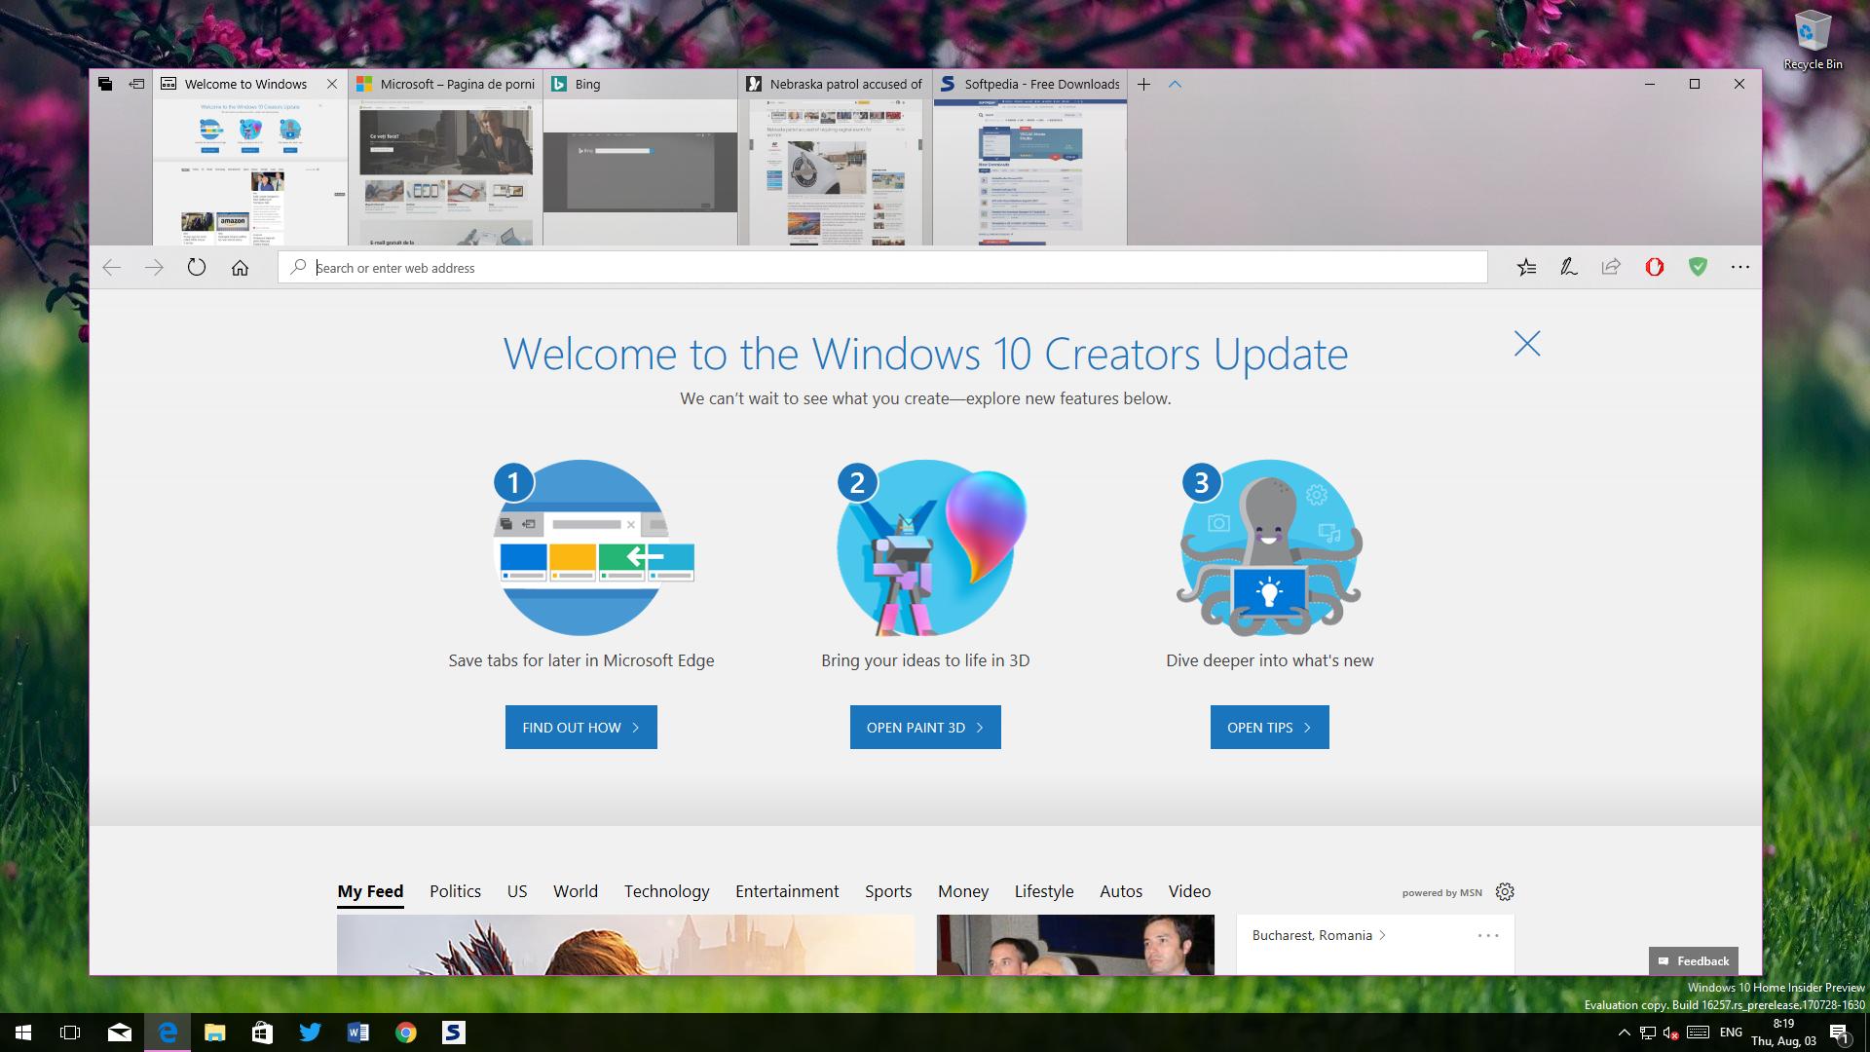Switch to Microsoft – Pagina de pornire tab

[446, 84]
